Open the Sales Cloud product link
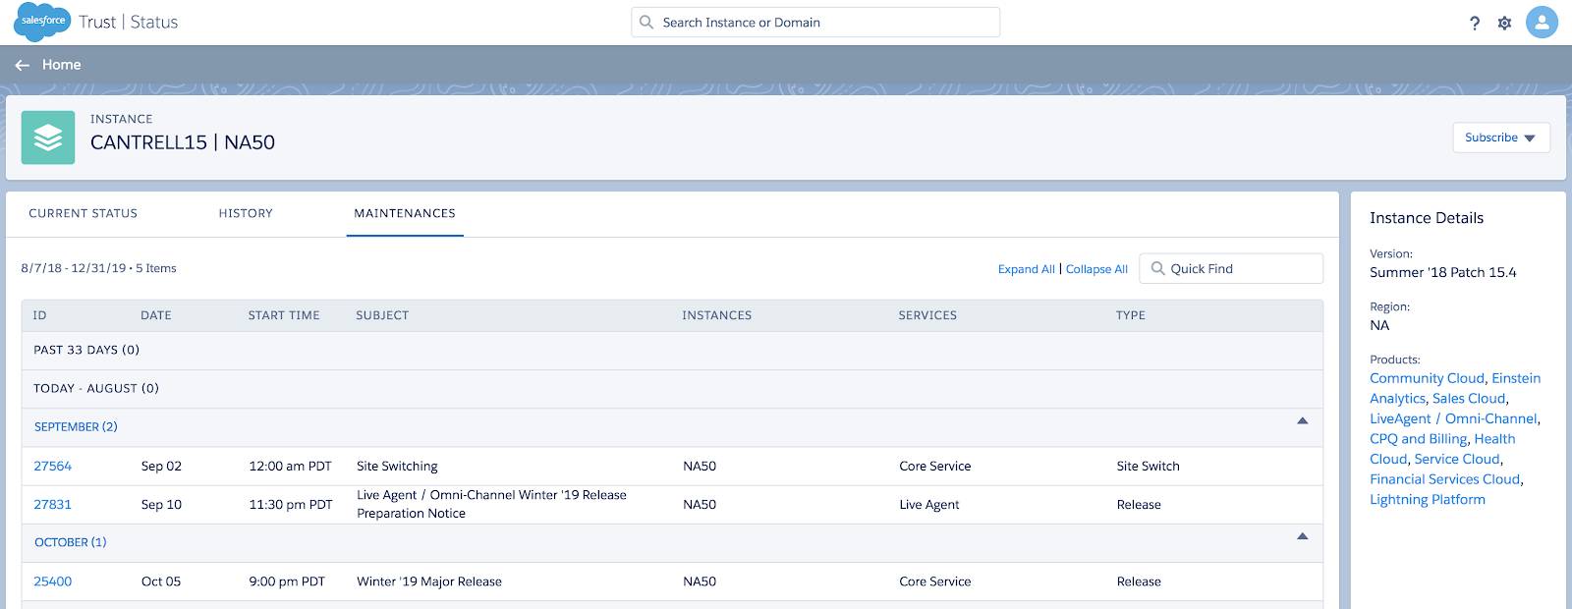Viewport: 1572px width, 609px height. point(1469,399)
